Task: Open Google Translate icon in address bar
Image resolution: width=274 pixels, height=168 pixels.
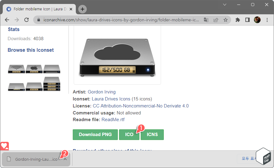Action: (x=206, y=20)
